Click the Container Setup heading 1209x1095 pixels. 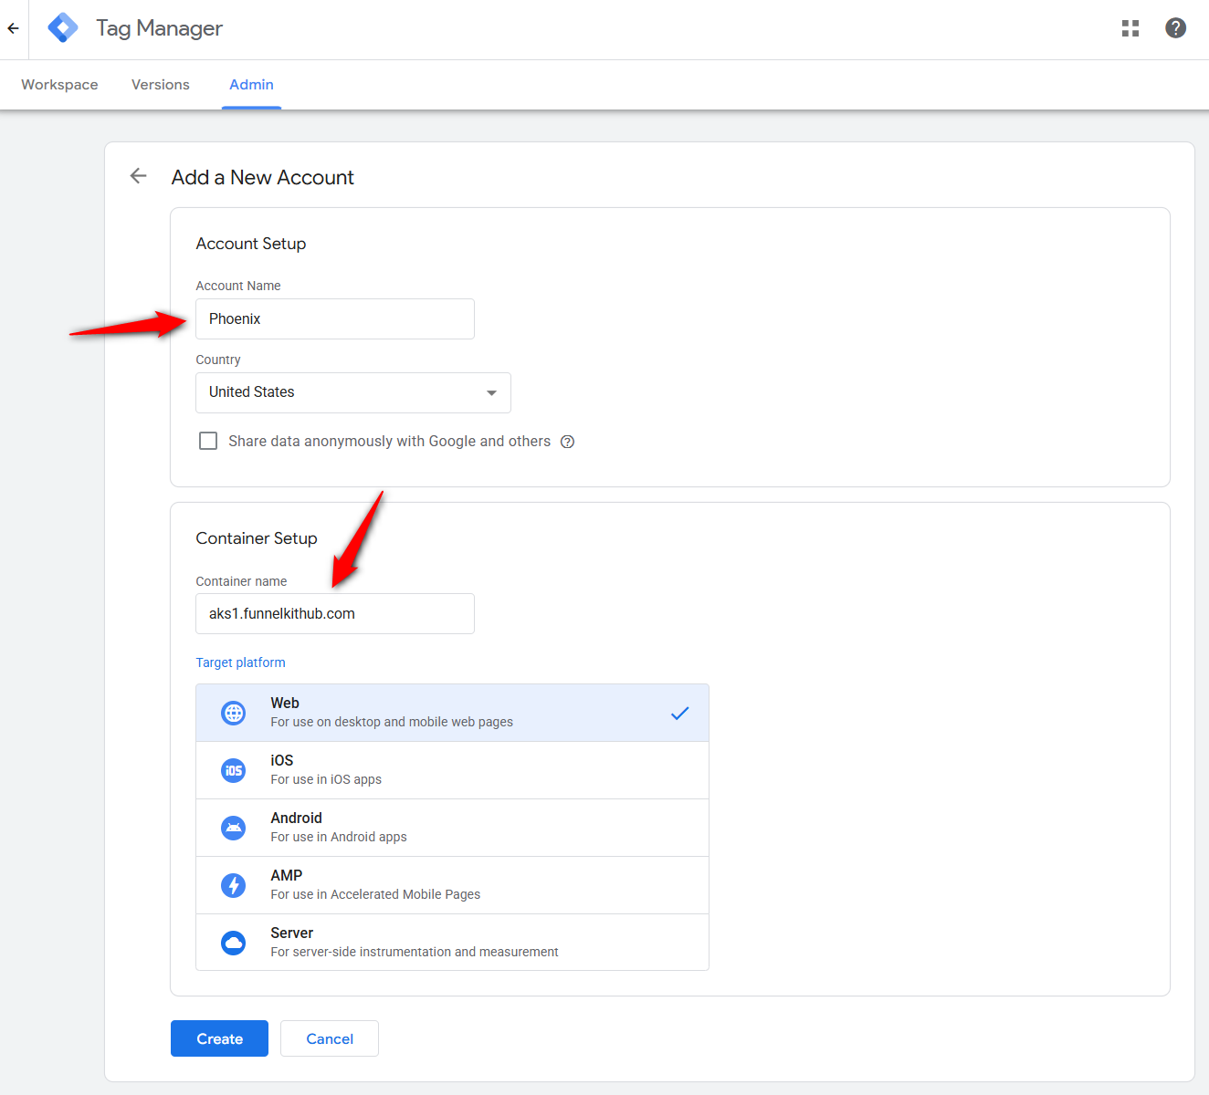[x=257, y=538]
